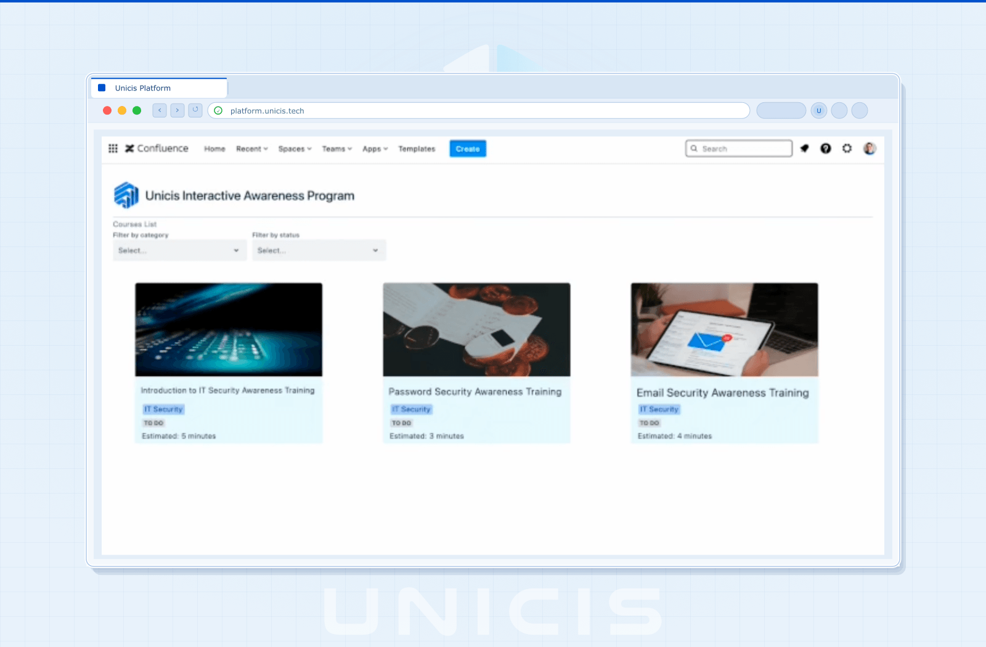Click the IT Security tag on Email course
This screenshot has height=647, width=986.
[x=659, y=409]
